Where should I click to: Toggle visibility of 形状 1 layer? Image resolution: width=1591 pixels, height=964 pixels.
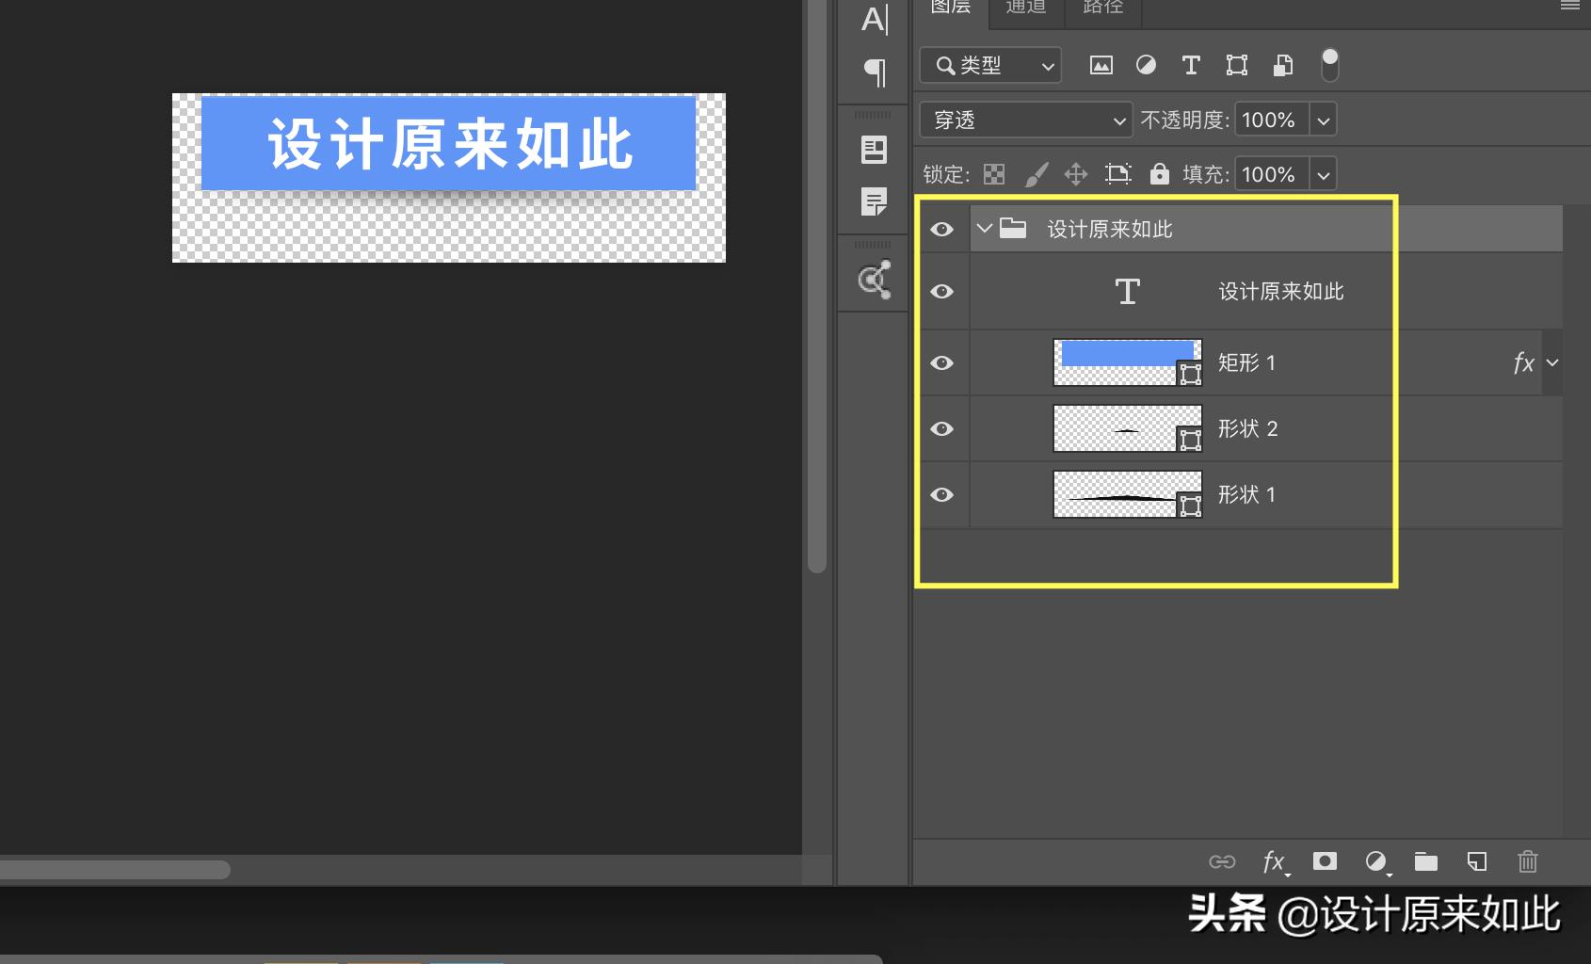[x=942, y=494]
